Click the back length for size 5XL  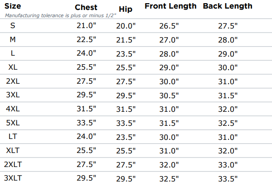(x=228, y=123)
